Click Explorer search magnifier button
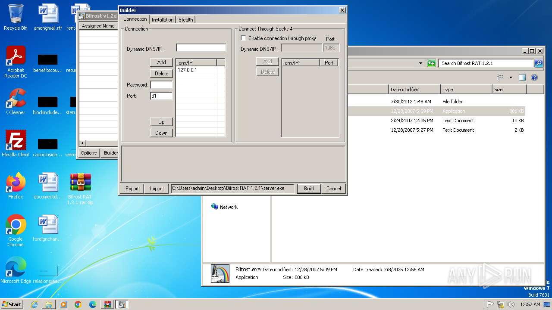The height and width of the screenshot is (310, 552). click(x=539, y=63)
